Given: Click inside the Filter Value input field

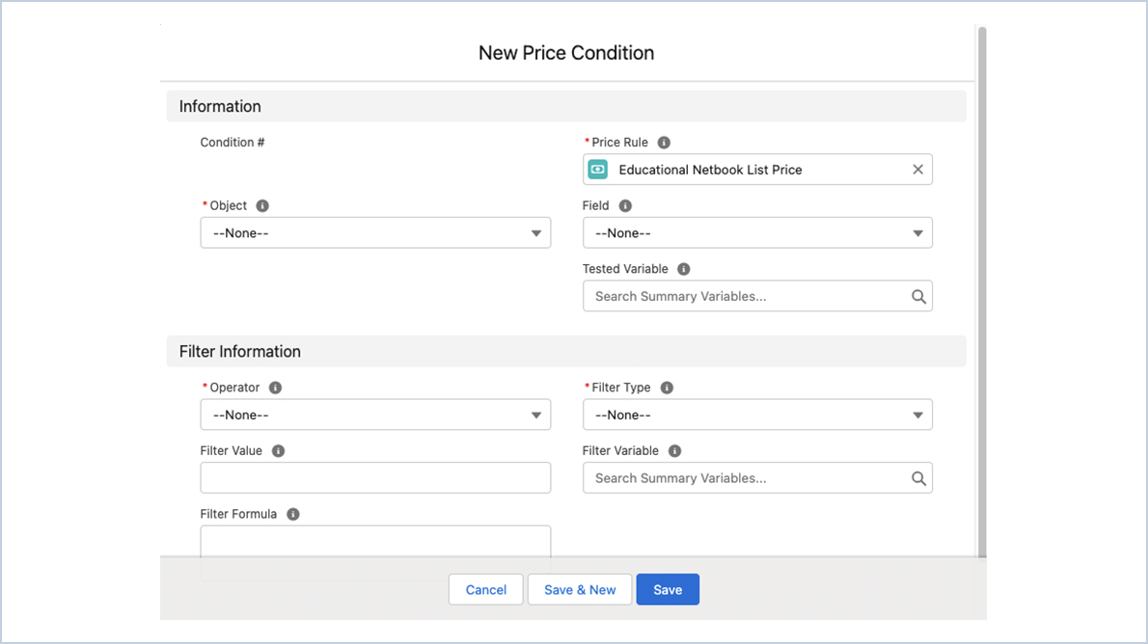Looking at the screenshot, I should pos(375,477).
